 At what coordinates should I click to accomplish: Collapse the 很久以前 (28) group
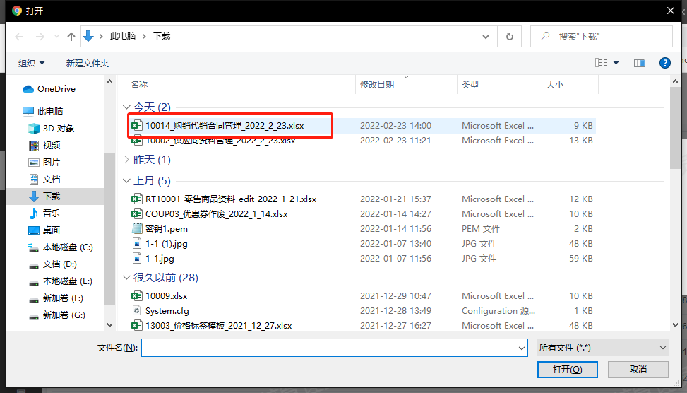127,278
